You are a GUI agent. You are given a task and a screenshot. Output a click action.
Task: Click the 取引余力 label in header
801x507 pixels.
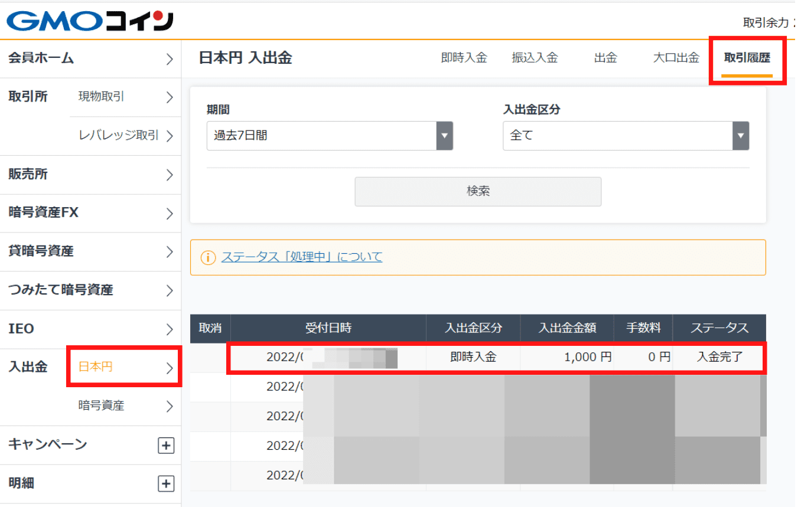[x=766, y=23]
